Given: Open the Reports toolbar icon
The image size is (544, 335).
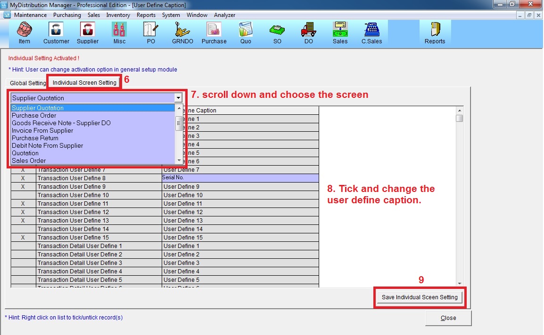Looking at the screenshot, I should [x=435, y=33].
